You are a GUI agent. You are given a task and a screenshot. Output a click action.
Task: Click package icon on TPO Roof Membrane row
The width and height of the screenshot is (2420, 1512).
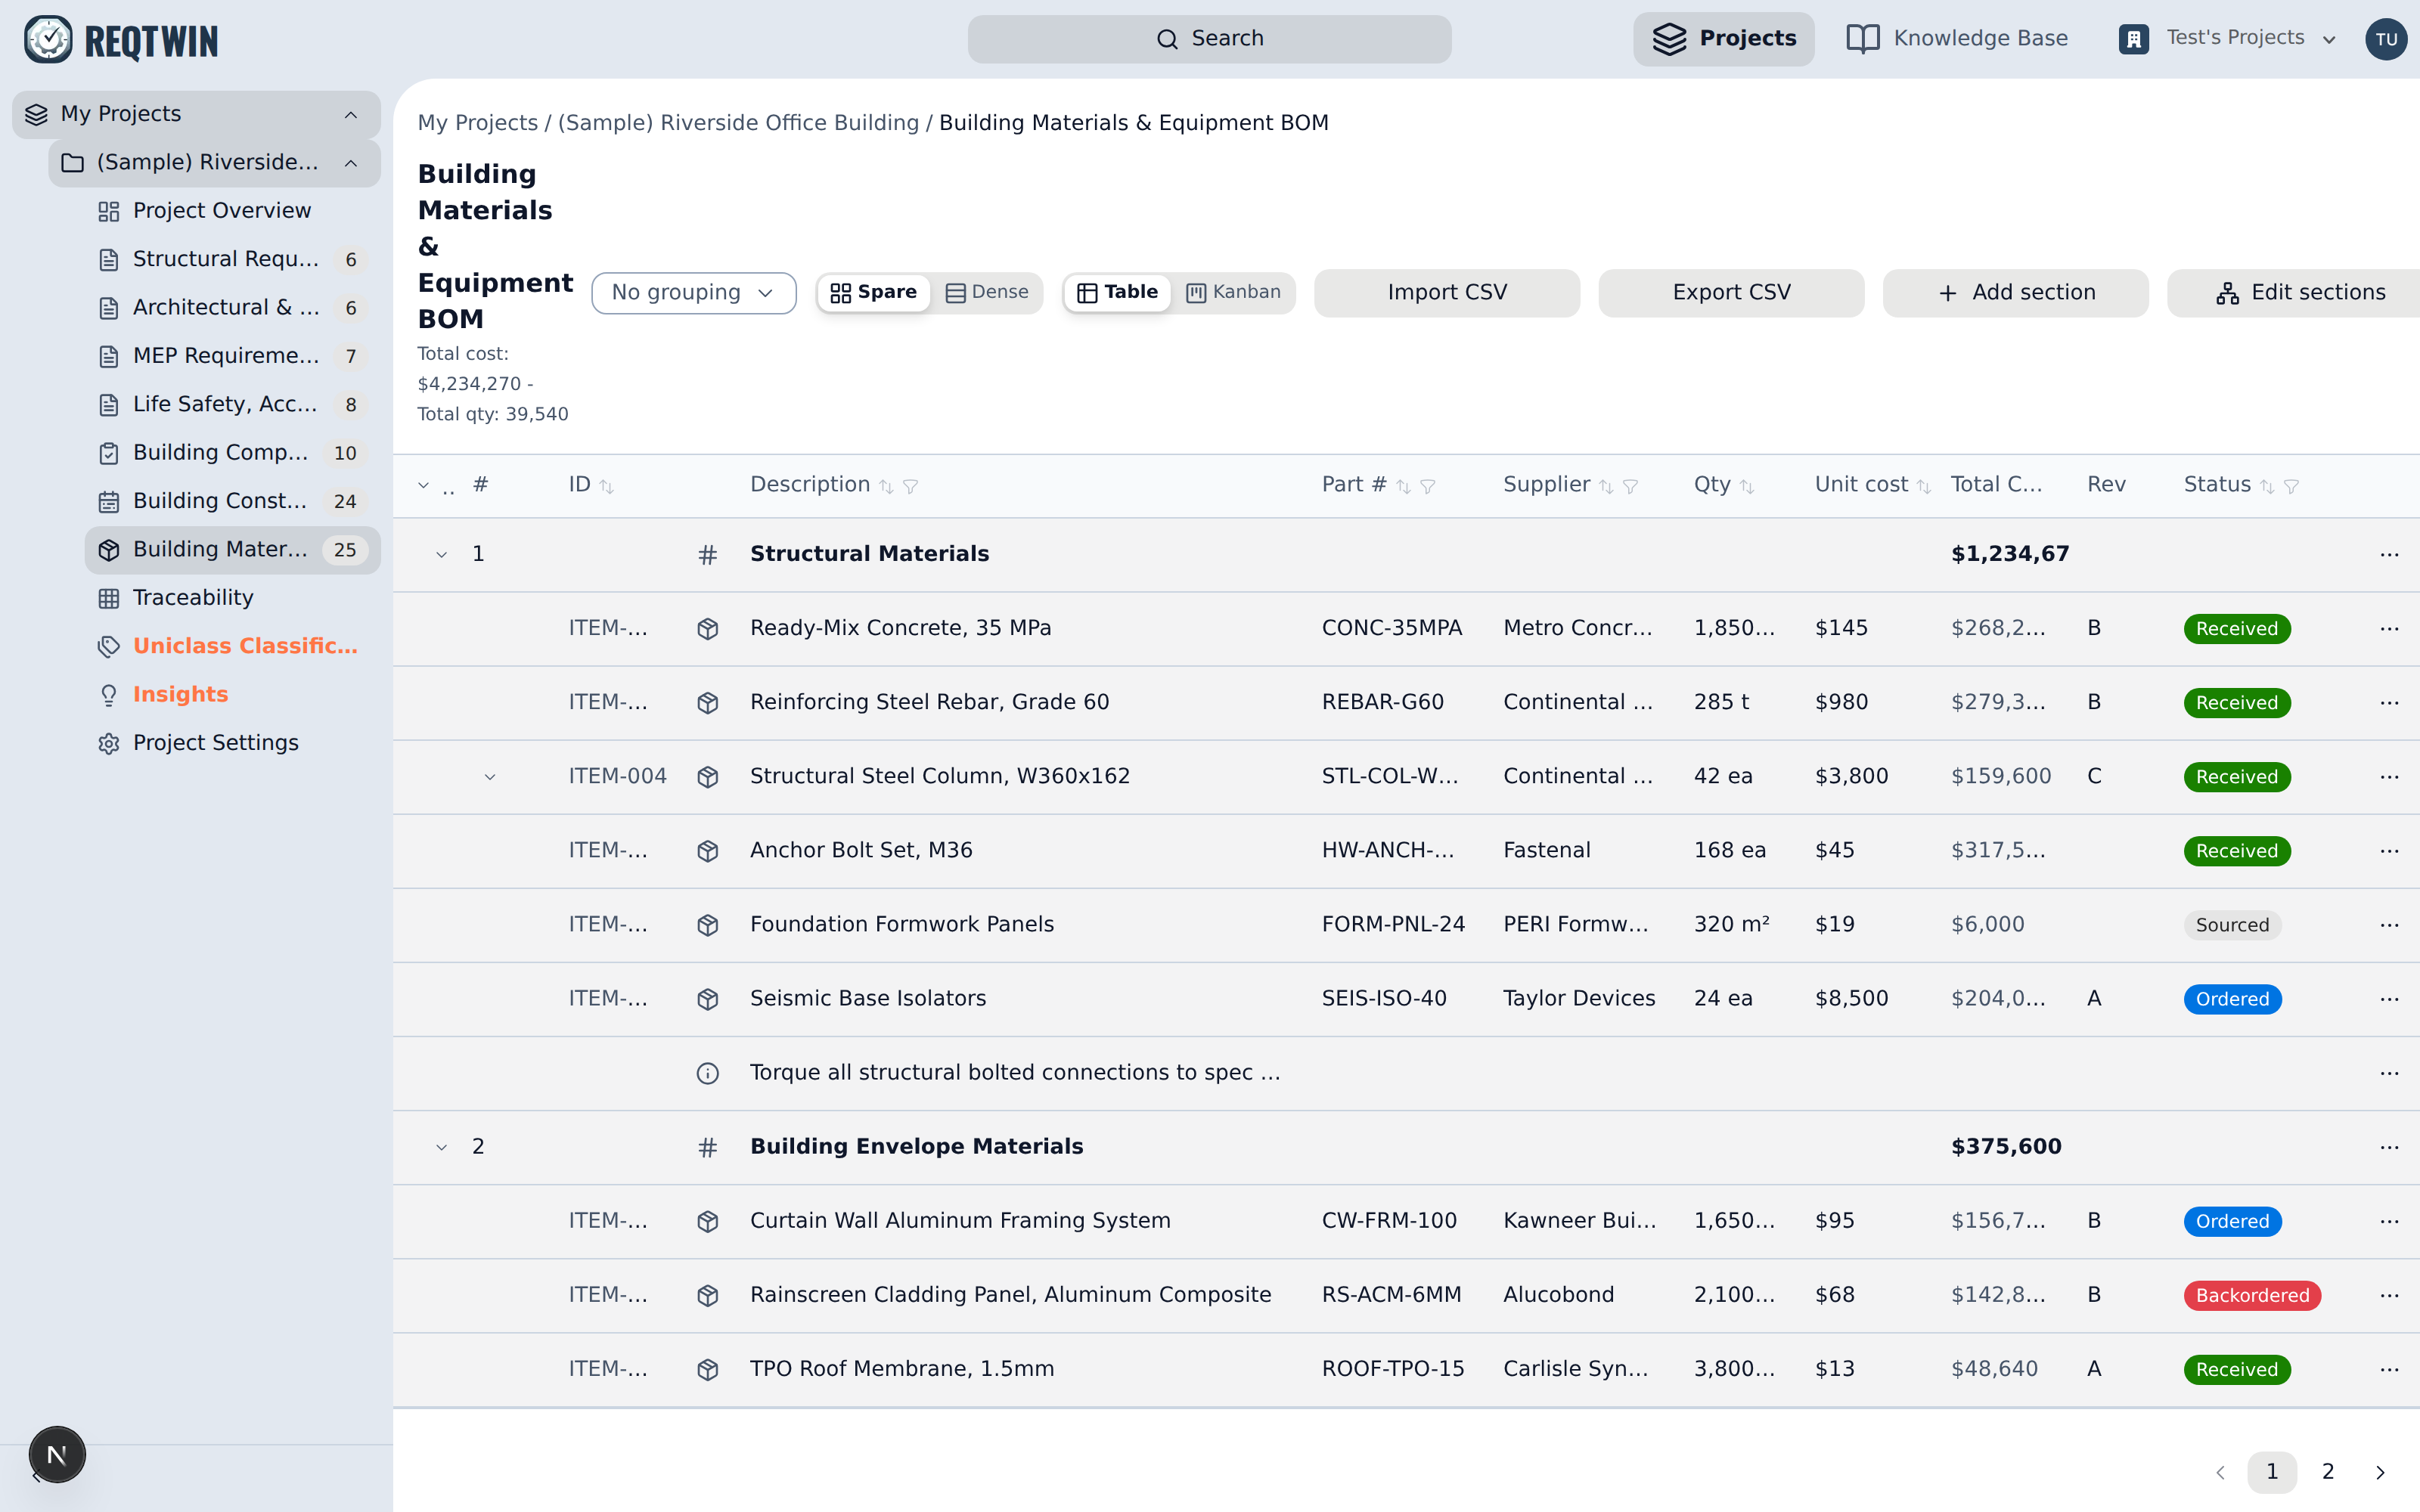pyautogui.click(x=708, y=1369)
